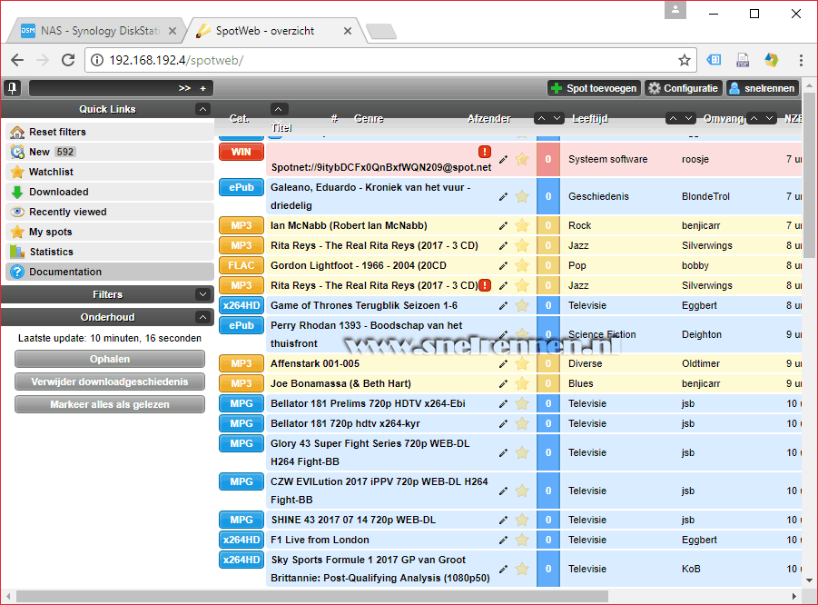The height and width of the screenshot is (605, 818).
Task: Collapse the Quick Links section
Action: tap(202, 109)
